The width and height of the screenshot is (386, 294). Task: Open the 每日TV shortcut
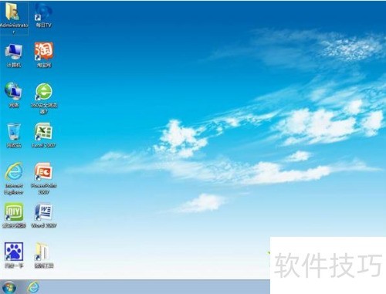[x=43, y=12]
